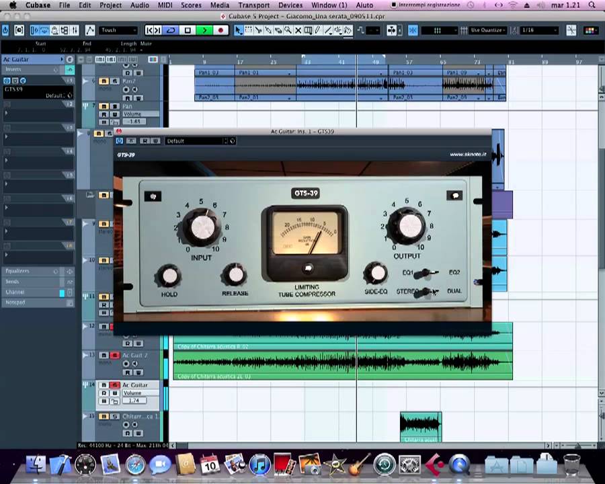Screen dimensions: 605x484
Task: Click the Automation mode curve icon
Action: pyautogui.click(x=89, y=30)
